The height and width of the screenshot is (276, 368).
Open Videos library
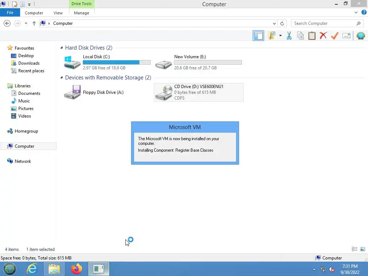[24, 116]
